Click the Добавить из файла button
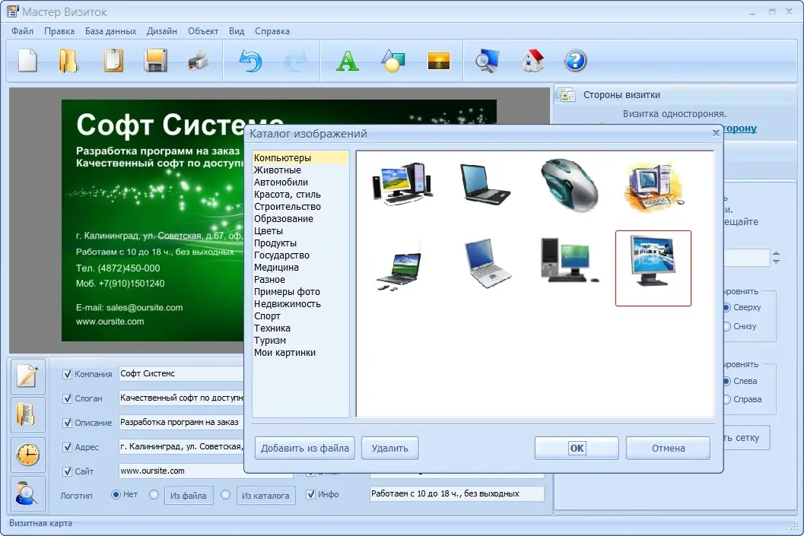The width and height of the screenshot is (804, 536). pyautogui.click(x=304, y=449)
